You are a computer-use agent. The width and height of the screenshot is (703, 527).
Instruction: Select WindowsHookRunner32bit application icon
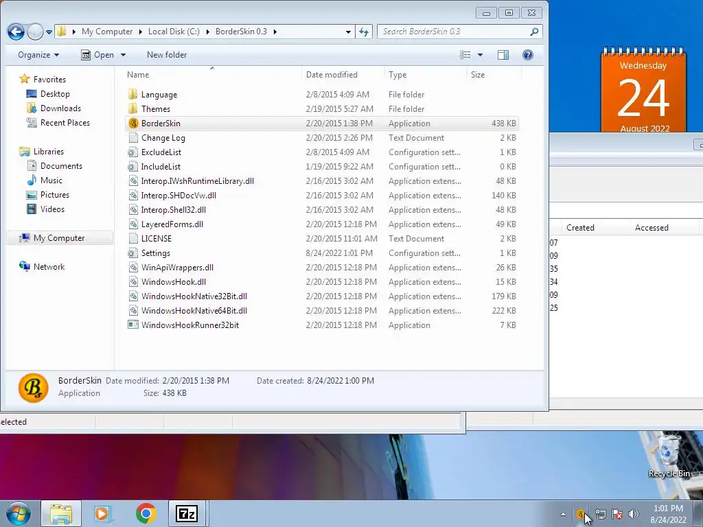[132, 325]
